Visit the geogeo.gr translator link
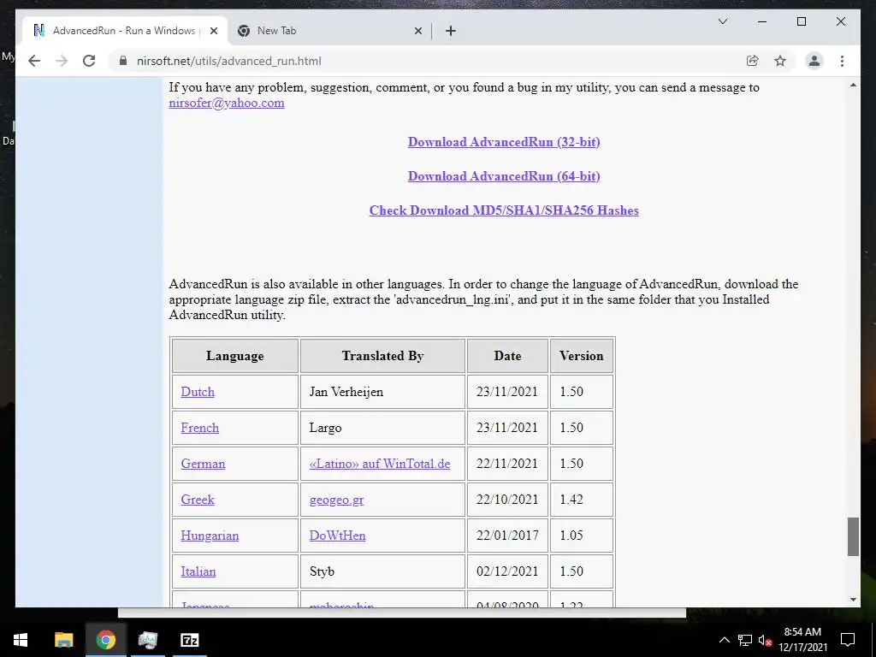876x657 pixels. click(x=336, y=500)
